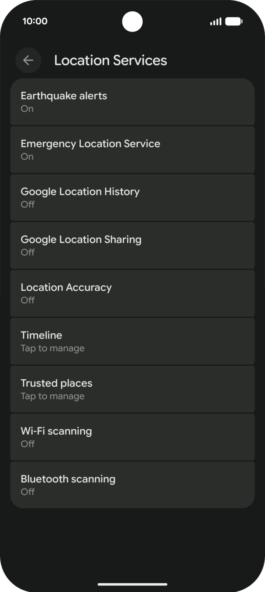Click the Off label under Location Accuracy

pyautogui.click(x=27, y=300)
